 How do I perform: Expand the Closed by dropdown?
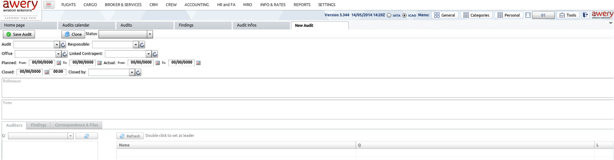[132, 72]
